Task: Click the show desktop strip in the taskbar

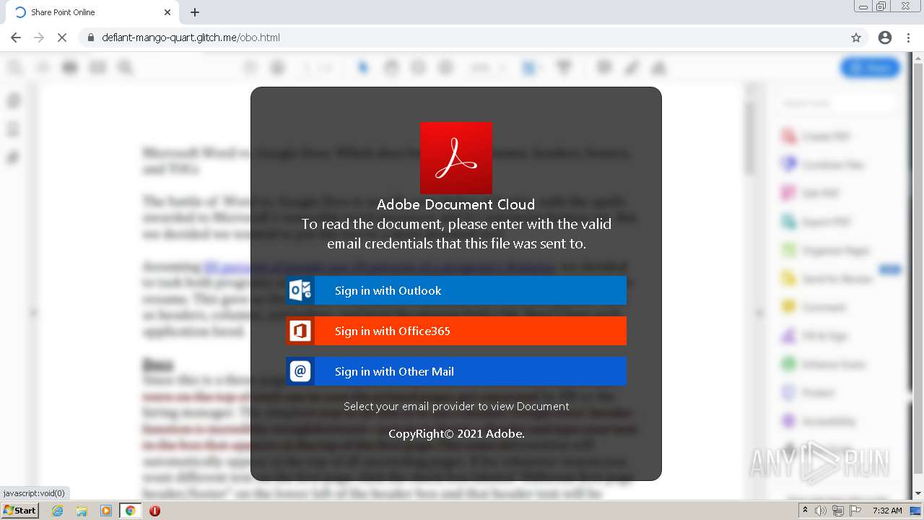Action: tap(917, 511)
